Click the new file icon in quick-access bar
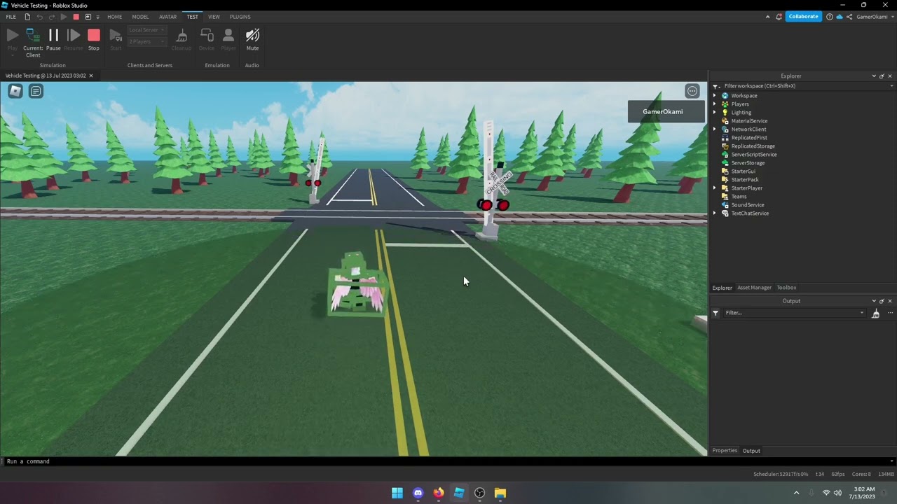Image resolution: width=897 pixels, height=504 pixels. 27,17
